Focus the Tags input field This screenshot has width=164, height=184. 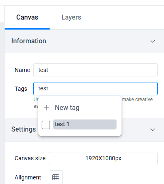pyautogui.click(x=95, y=89)
